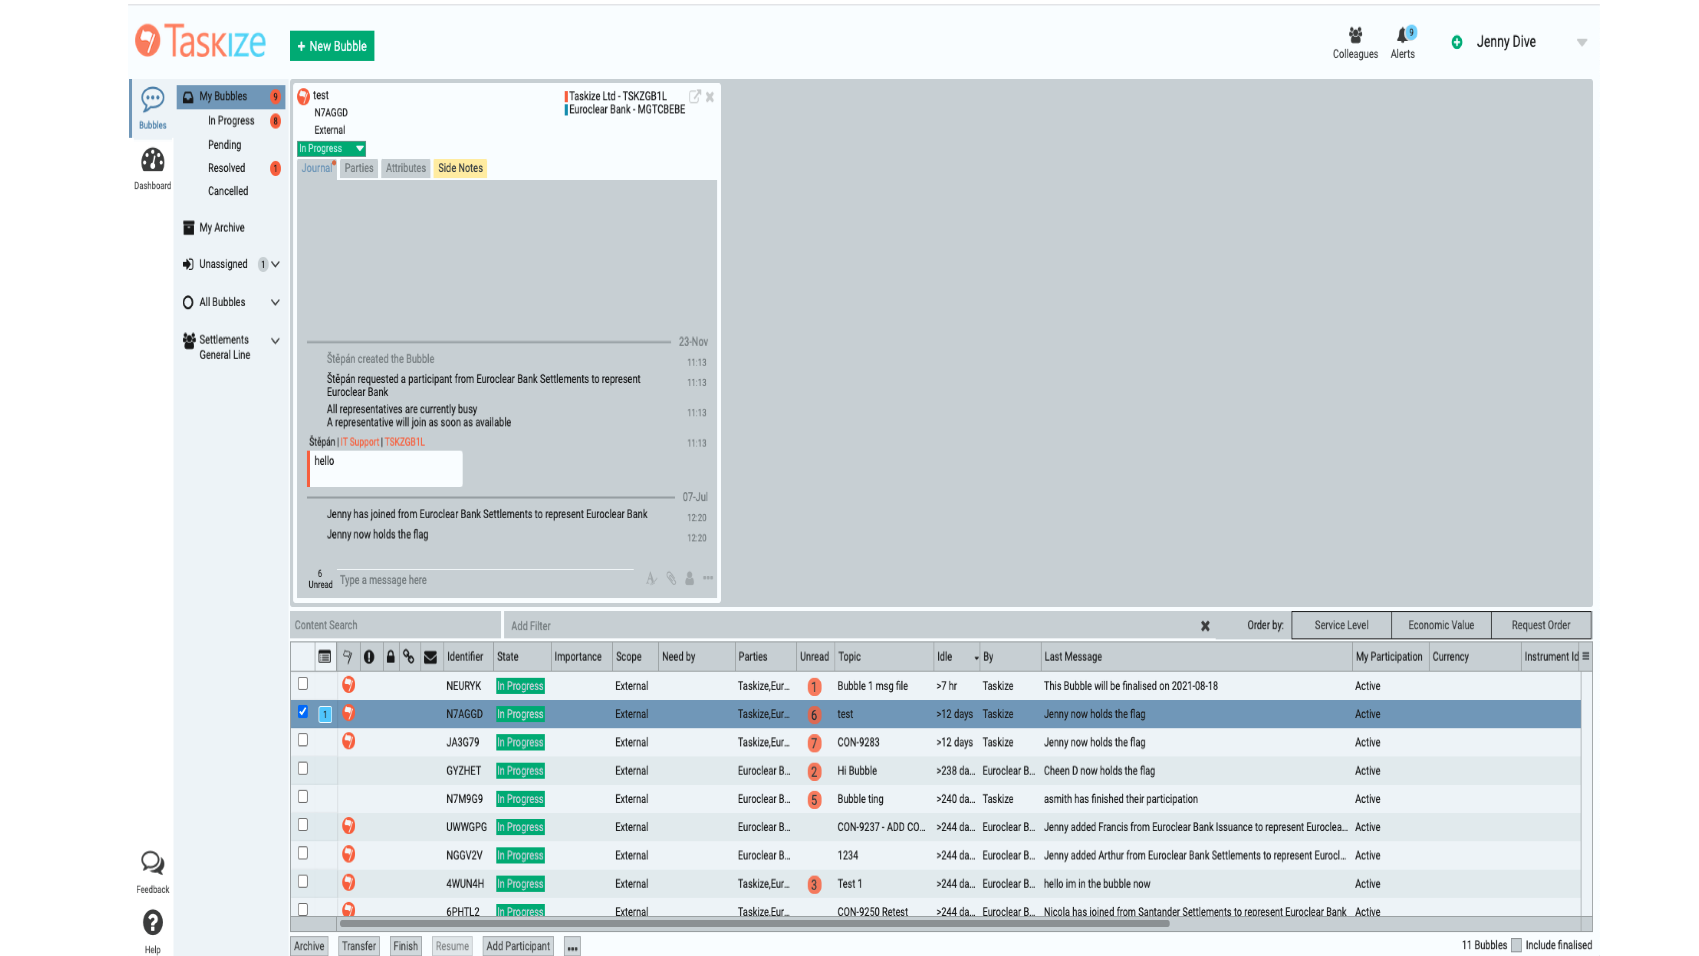The width and height of the screenshot is (1699, 956).
Task: View the Colleagues list
Action: [1355, 43]
